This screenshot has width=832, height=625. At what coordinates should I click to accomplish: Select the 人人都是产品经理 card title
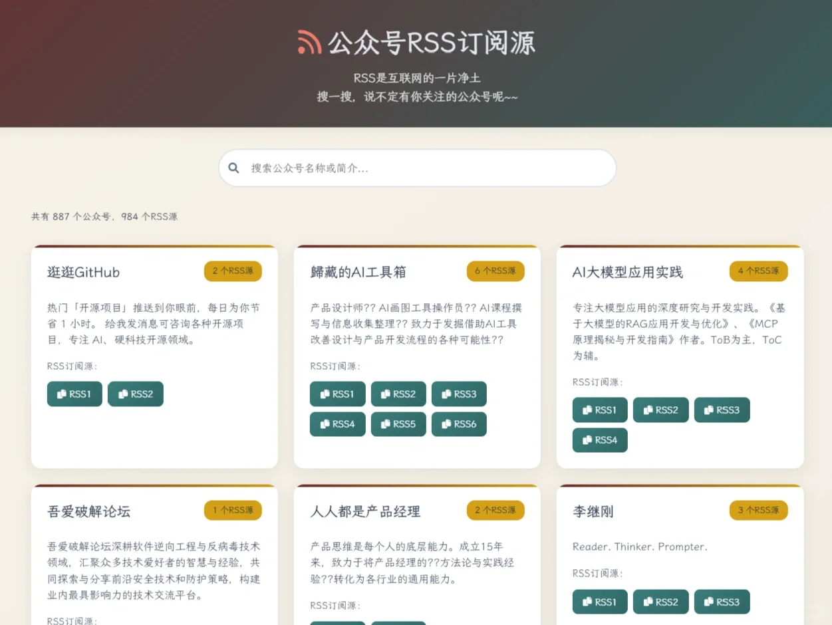365,511
